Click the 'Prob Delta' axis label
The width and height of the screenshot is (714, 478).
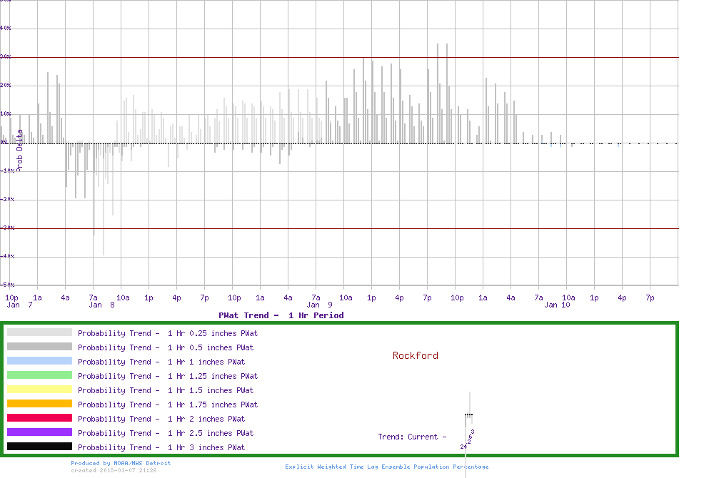coord(20,150)
